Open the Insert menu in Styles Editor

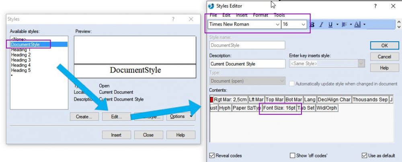242,15
